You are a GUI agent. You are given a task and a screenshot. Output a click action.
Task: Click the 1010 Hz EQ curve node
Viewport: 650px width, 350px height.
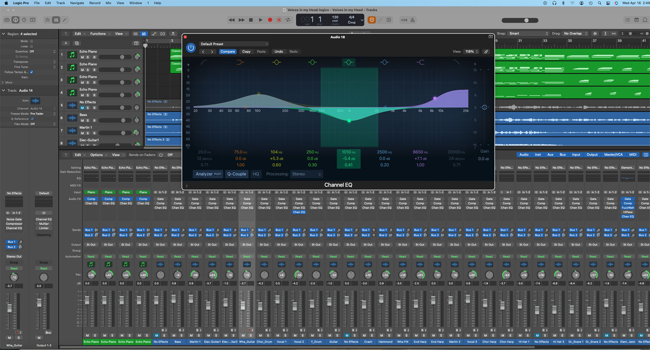(349, 121)
